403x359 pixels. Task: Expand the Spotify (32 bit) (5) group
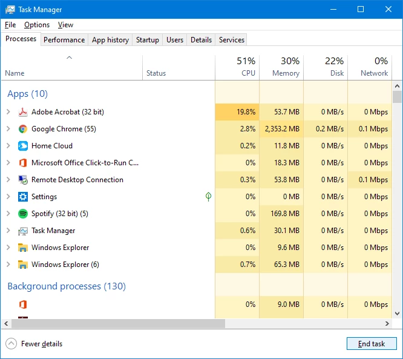(x=8, y=214)
